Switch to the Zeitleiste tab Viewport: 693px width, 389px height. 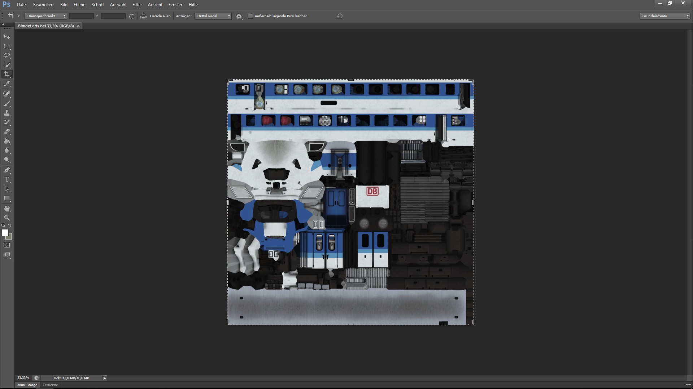(x=50, y=385)
